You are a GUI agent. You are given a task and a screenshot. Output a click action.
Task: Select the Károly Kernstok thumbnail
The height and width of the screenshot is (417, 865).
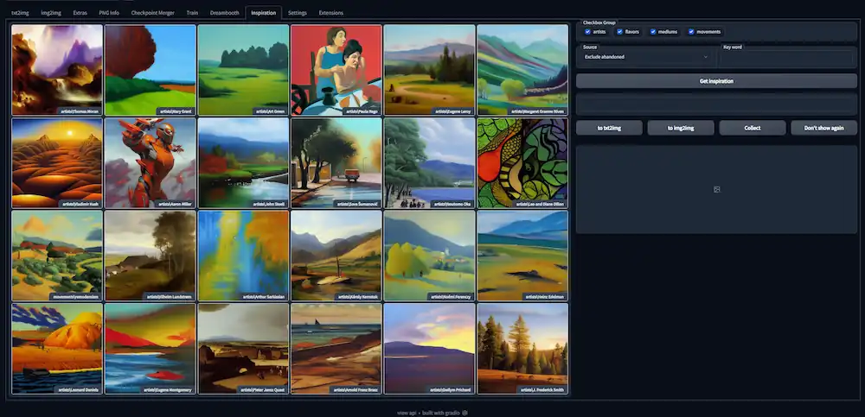(336, 256)
